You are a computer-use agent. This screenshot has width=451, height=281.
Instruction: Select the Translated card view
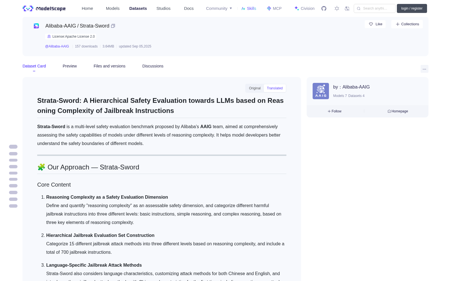pyautogui.click(x=275, y=88)
